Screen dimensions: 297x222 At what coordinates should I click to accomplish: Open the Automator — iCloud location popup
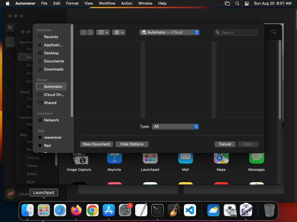click(x=169, y=32)
